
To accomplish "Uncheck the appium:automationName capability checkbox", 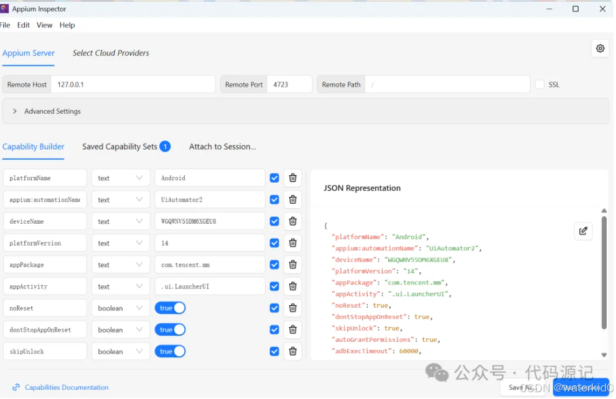I will (275, 200).
